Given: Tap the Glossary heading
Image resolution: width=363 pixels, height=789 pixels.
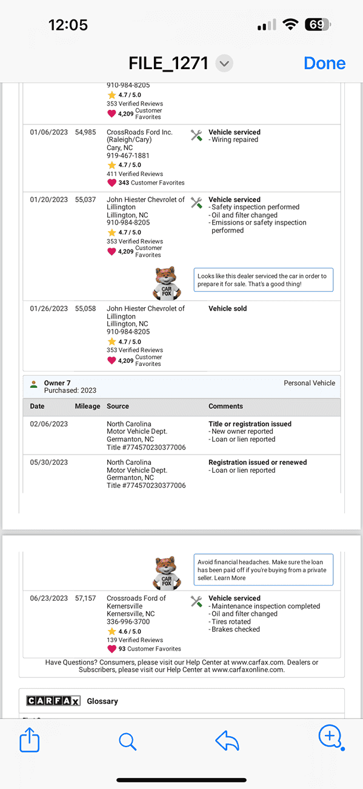Looking at the screenshot, I should [x=102, y=701].
